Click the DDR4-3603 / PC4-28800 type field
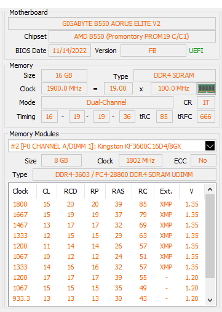222x312 pixels. [124, 174]
